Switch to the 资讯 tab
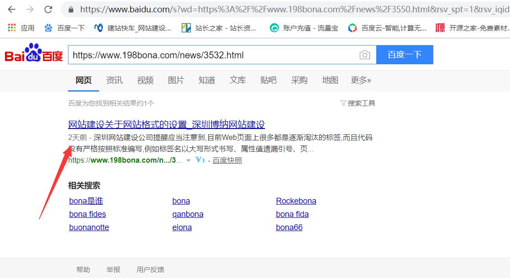The width and height of the screenshot is (510, 278). [114, 80]
